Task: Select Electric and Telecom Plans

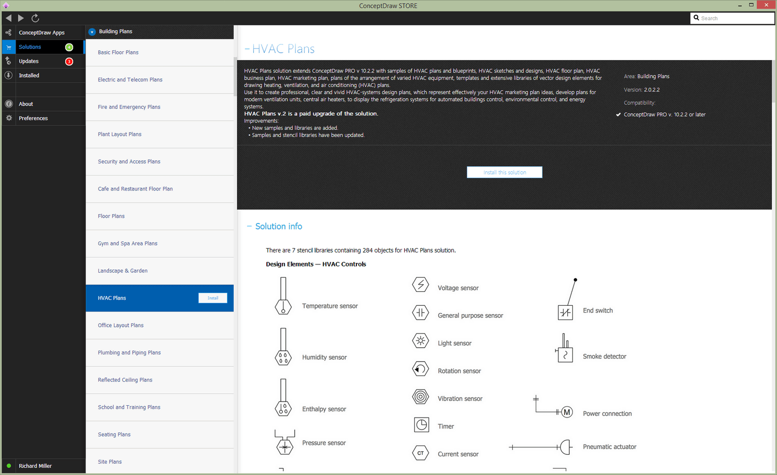Action: (x=160, y=80)
